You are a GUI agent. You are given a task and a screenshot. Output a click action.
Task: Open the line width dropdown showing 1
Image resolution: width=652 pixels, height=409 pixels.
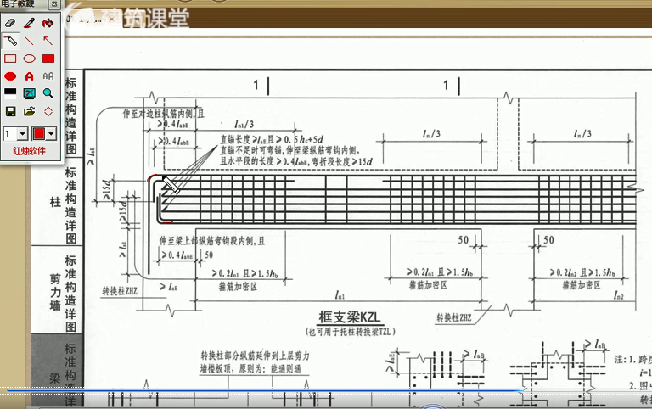(x=22, y=134)
